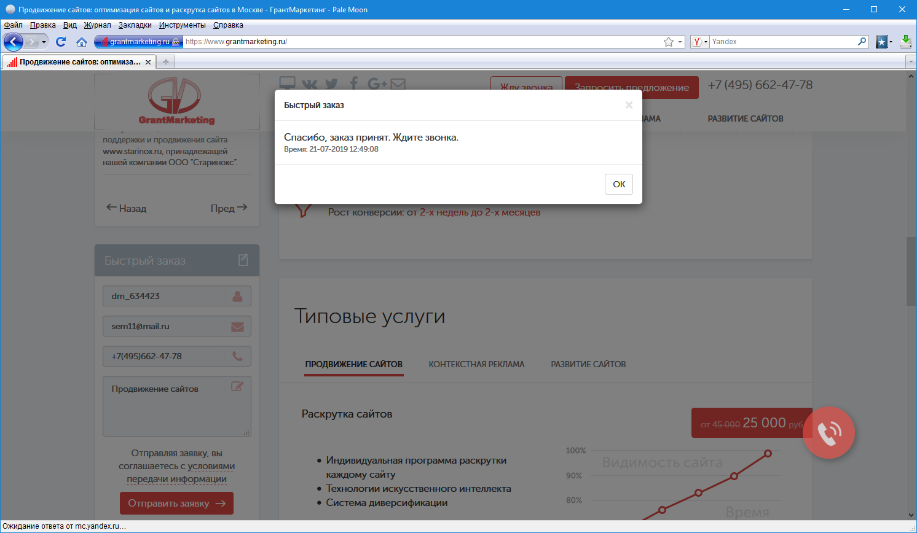Click the phone number +7 (495) 662-47-78

pos(760,85)
